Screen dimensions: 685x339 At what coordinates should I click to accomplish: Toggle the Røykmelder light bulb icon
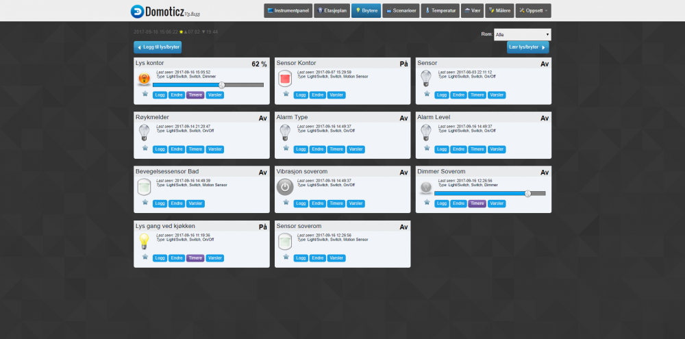click(x=144, y=131)
